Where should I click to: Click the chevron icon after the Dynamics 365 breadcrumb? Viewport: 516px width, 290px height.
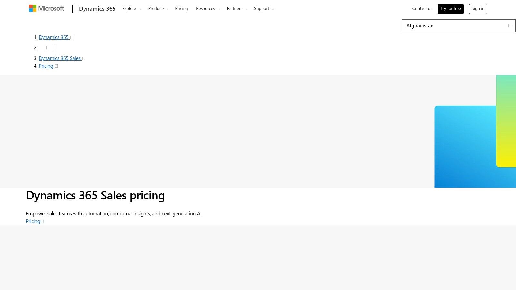coord(72,37)
